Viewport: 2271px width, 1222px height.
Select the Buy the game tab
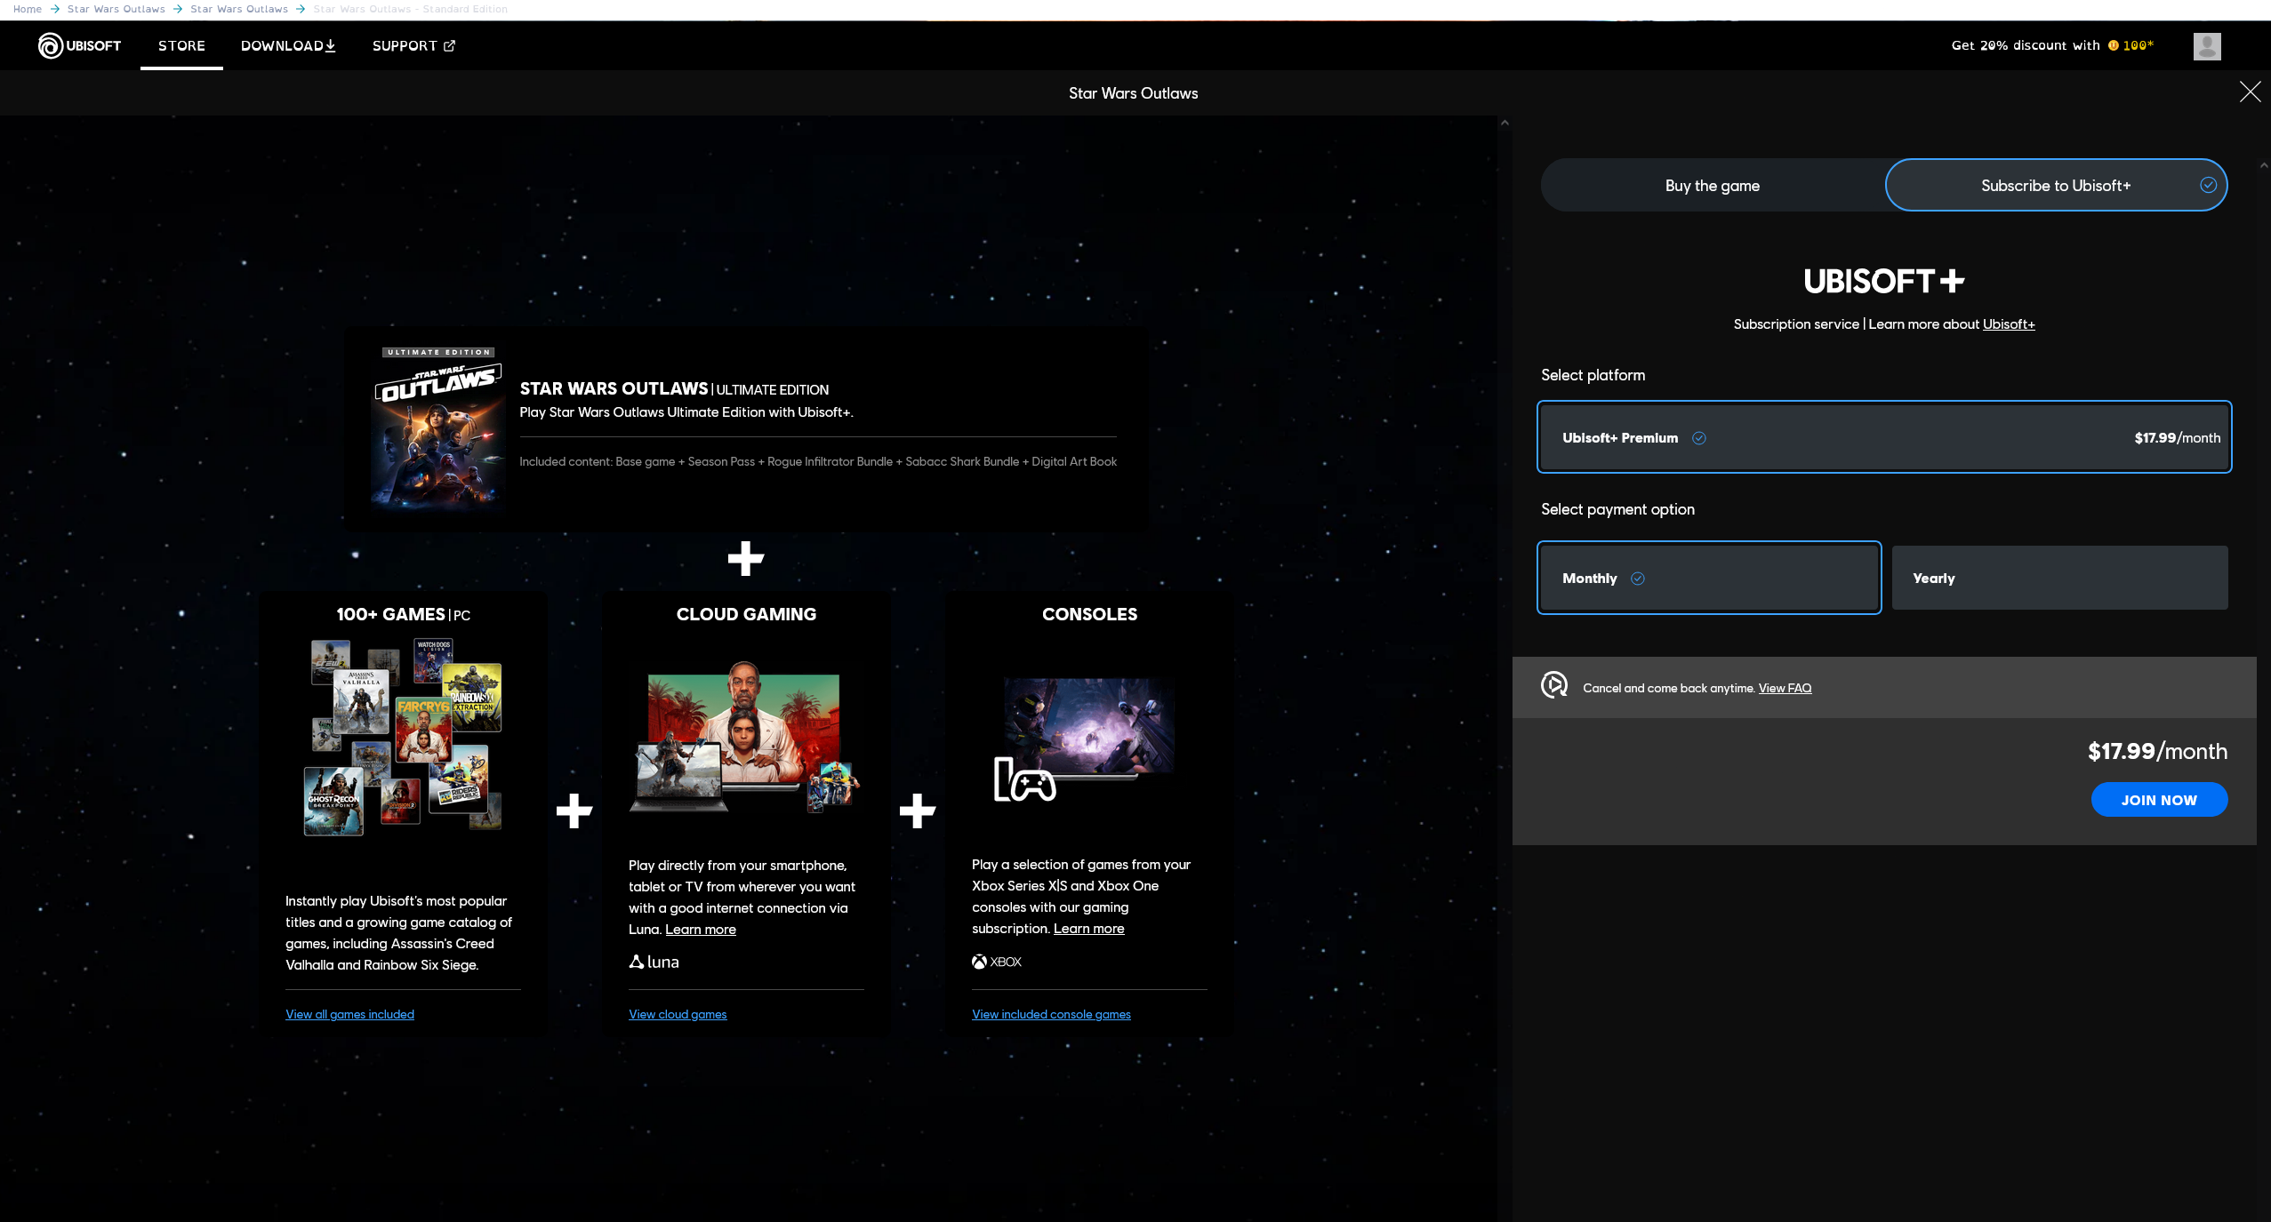(1712, 185)
